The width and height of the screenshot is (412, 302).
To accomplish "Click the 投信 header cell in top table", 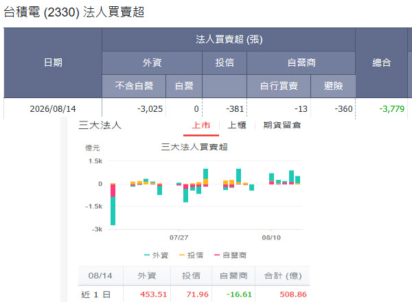I will pos(225,62).
